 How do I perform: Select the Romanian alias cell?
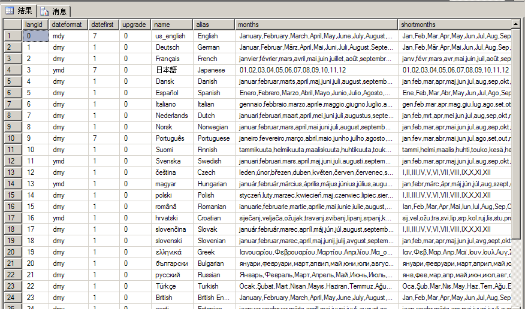coord(213,207)
